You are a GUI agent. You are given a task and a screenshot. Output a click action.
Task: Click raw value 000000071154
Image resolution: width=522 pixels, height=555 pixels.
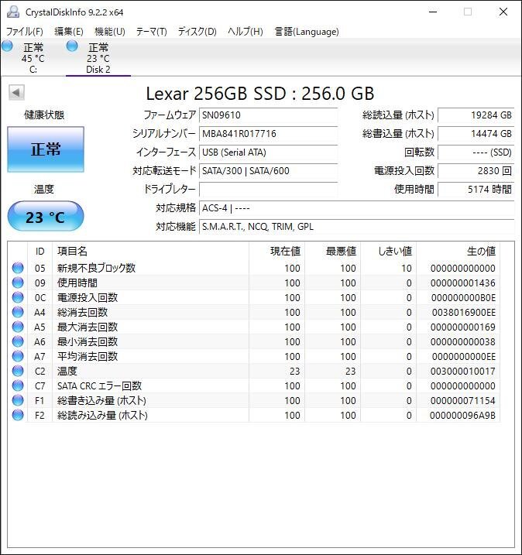(x=463, y=401)
